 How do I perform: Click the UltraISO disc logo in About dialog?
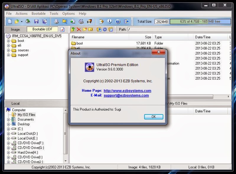tap(89, 67)
